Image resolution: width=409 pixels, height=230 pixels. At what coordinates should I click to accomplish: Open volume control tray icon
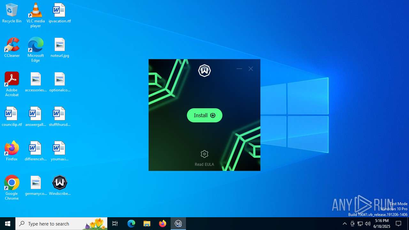click(x=368, y=224)
